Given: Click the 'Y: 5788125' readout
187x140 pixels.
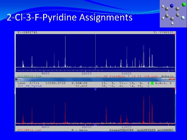Looking at the screenshot, I should point(163,32).
